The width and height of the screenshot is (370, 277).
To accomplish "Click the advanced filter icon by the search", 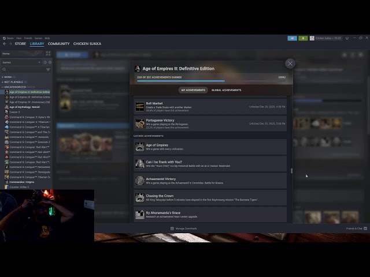I will [48, 69].
